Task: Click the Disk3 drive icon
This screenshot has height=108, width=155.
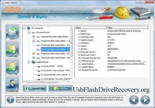Action: (x=38, y=54)
